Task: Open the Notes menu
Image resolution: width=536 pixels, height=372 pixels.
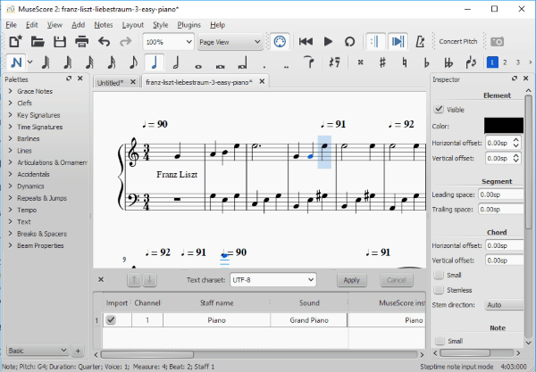Action: (104, 25)
